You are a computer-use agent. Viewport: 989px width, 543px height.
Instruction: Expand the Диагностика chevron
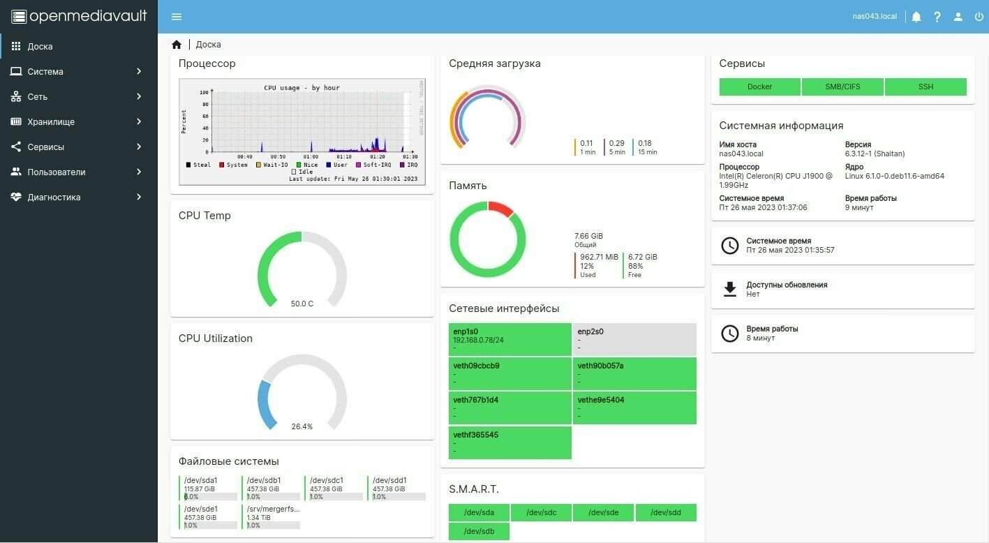[139, 197]
